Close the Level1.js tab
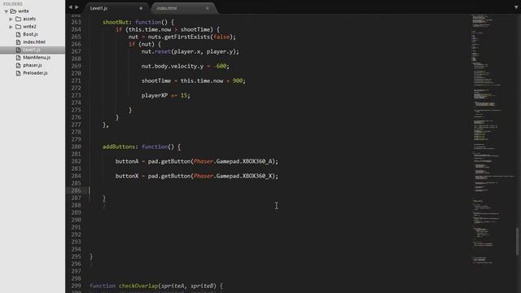 [141, 8]
